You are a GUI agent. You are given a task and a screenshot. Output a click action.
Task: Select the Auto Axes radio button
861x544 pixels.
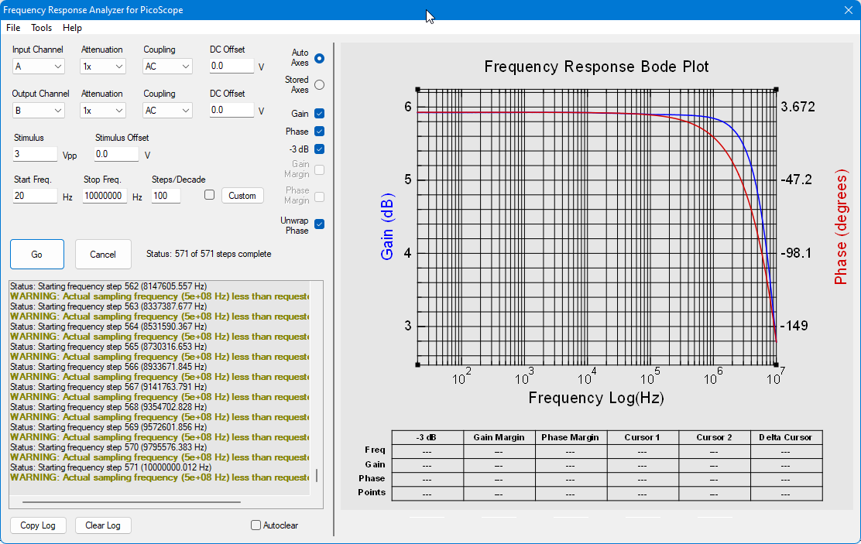coord(320,58)
